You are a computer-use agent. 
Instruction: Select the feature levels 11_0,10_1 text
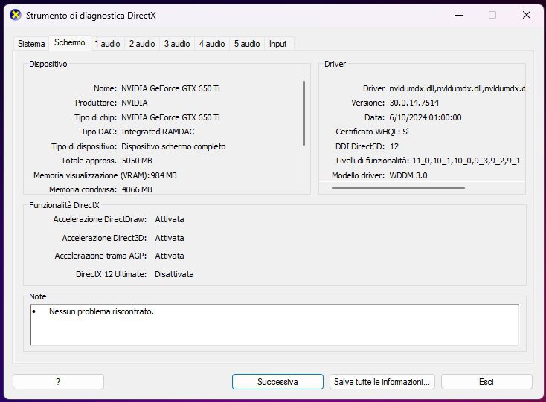tap(466, 161)
